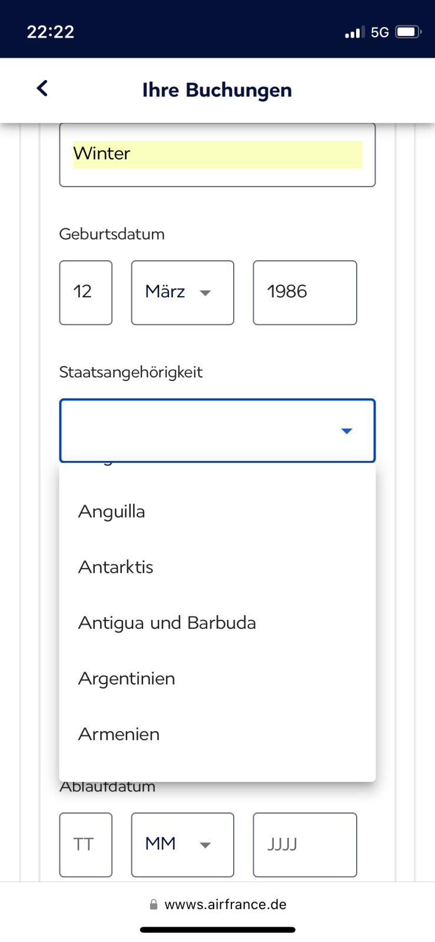Tap the Ihre Buchungen page title
This screenshot has width=435, height=942.
[217, 90]
